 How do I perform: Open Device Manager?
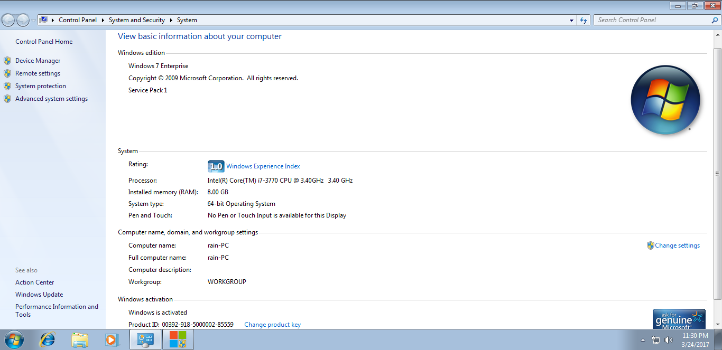[38, 61]
